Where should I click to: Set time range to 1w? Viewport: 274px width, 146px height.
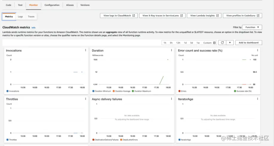[198, 43]
